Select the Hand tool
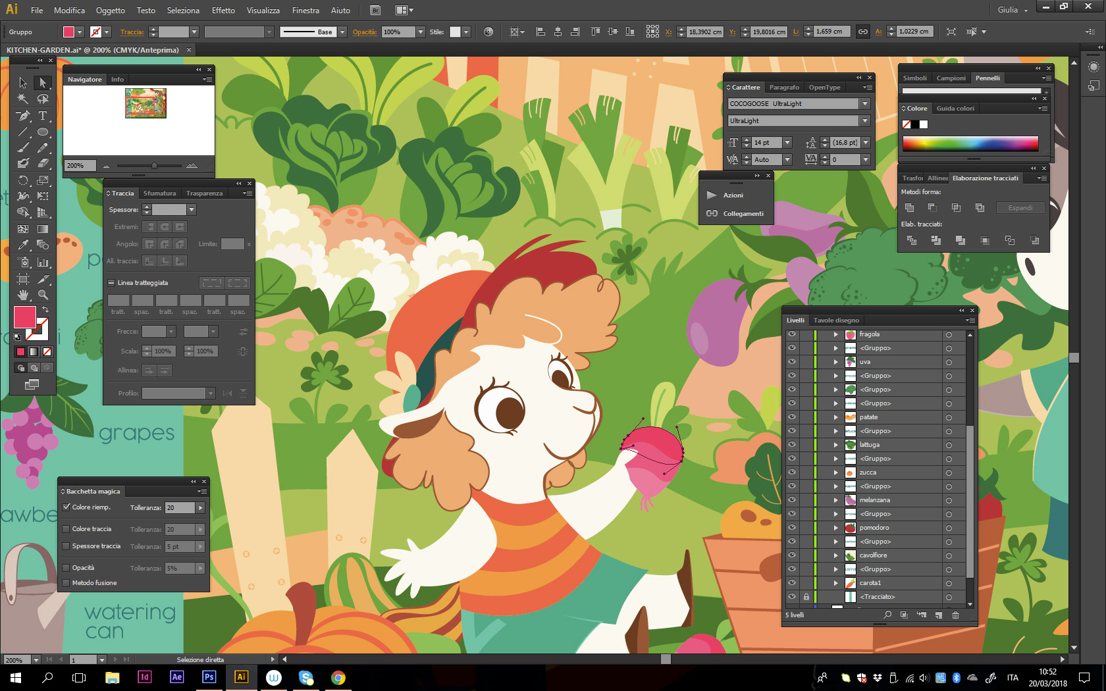Screen dimensions: 1106x691 [x=23, y=295]
